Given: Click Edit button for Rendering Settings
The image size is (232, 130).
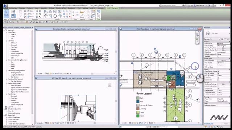Looking at the screenshot, I should tap(223, 84).
